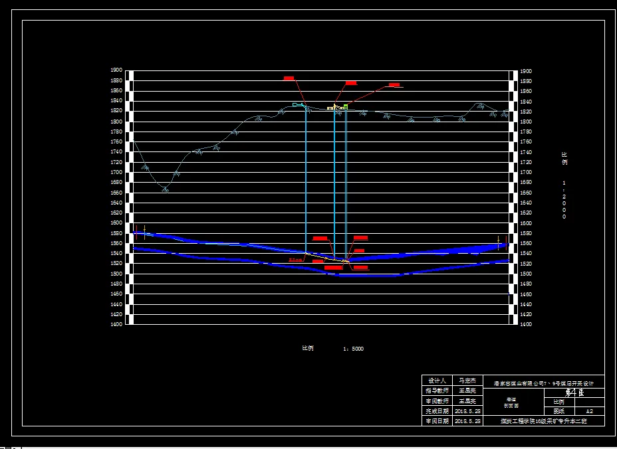The height and width of the screenshot is (449, 617).
Task: Select the 1500 label on left elevation axis
Action: 117,274
